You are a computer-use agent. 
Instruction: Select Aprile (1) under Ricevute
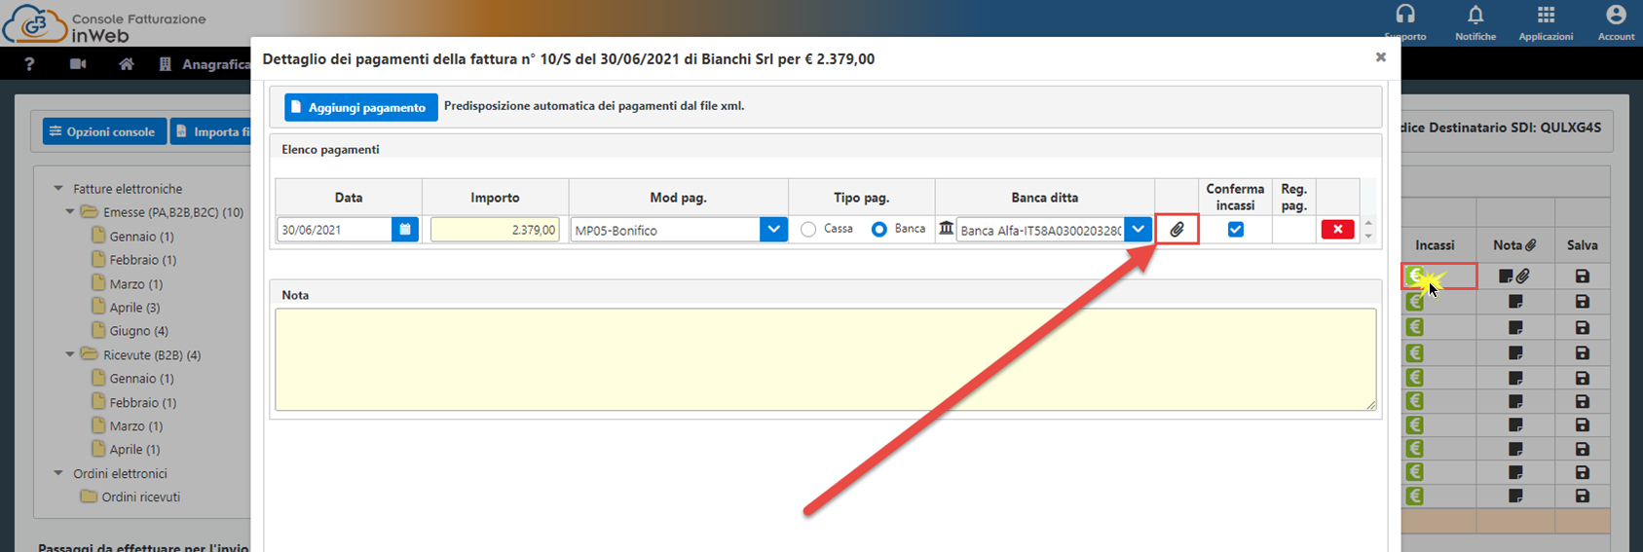[x=134, y=450]
